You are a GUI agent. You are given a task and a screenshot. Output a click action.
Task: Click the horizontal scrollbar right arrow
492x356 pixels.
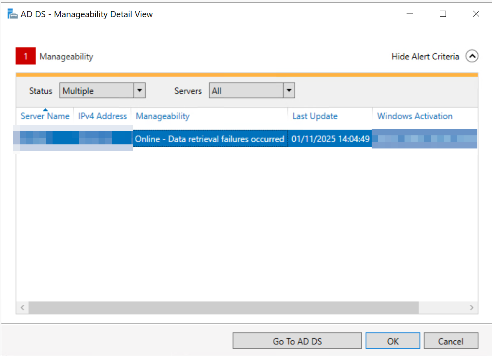tap(471, 308)
